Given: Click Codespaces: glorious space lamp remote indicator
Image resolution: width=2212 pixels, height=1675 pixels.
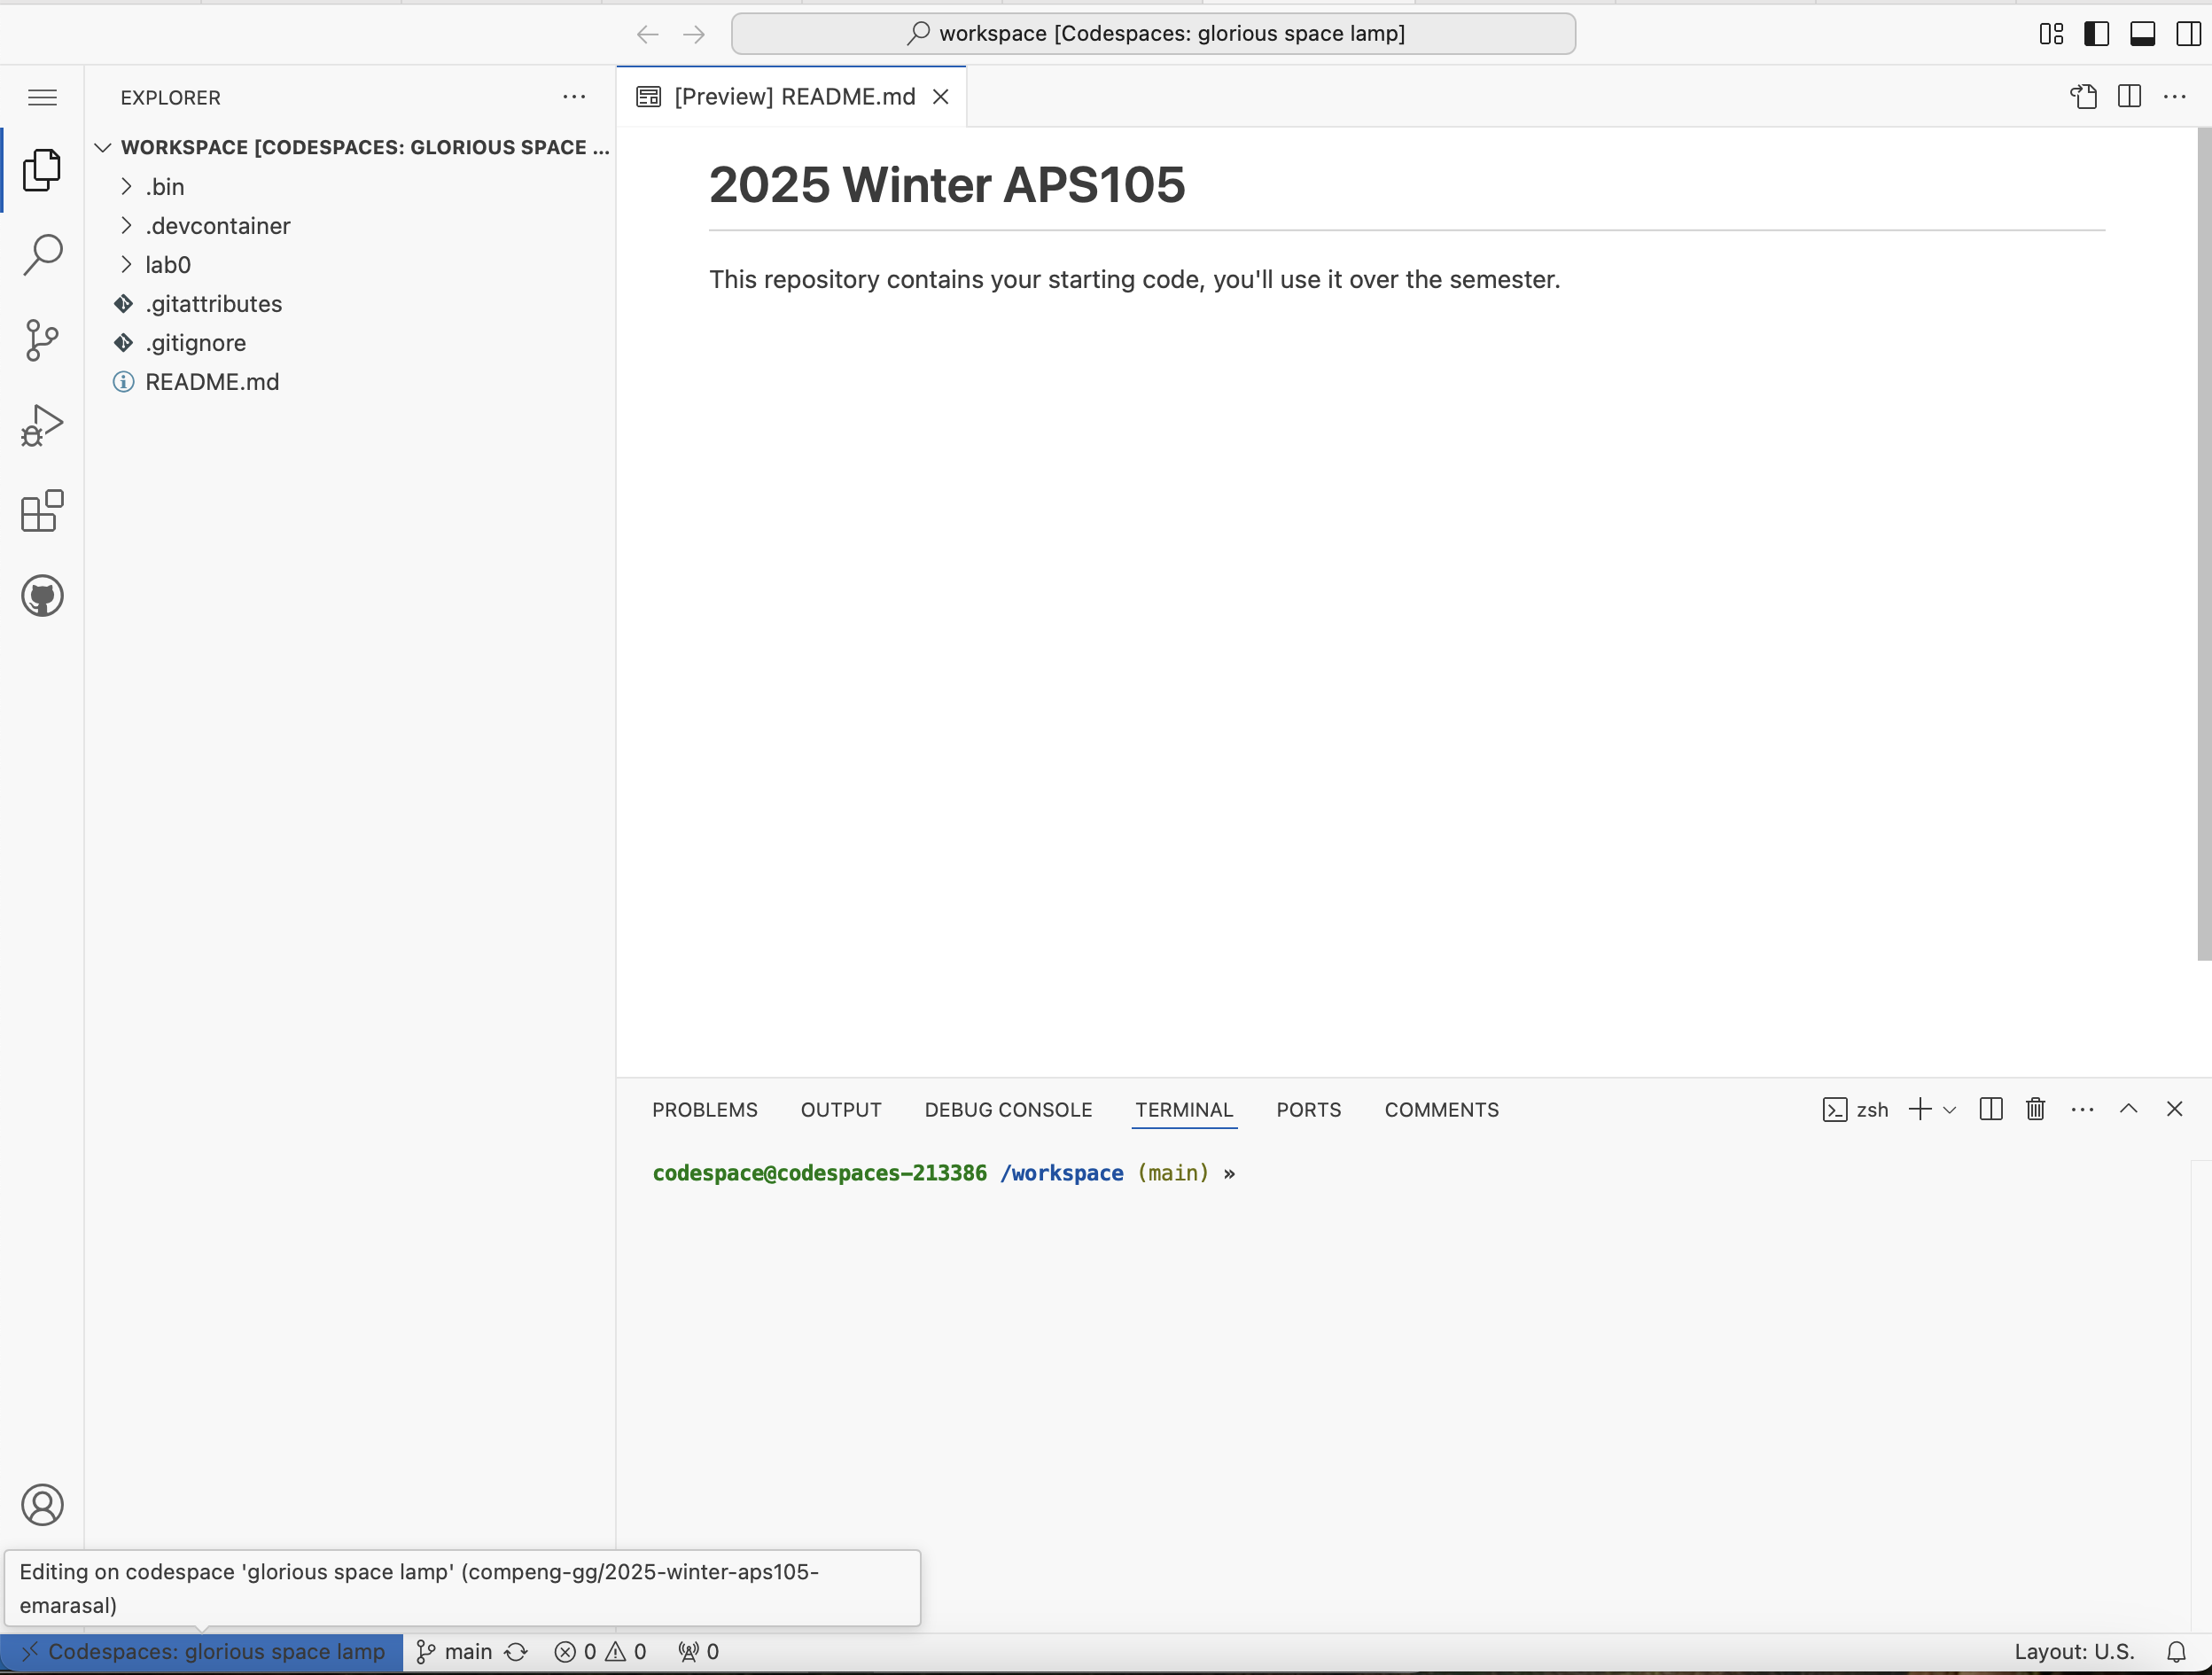Looking at the screenshot, I should [203, 1652].
